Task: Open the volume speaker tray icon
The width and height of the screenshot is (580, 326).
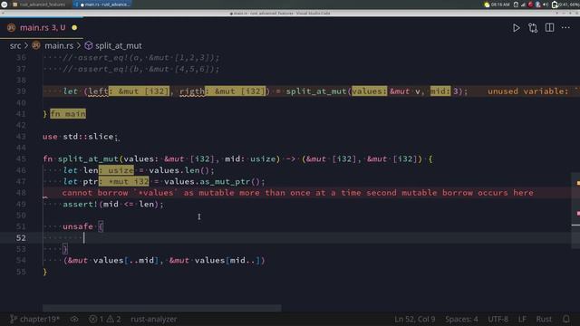Action: point(546,5)
